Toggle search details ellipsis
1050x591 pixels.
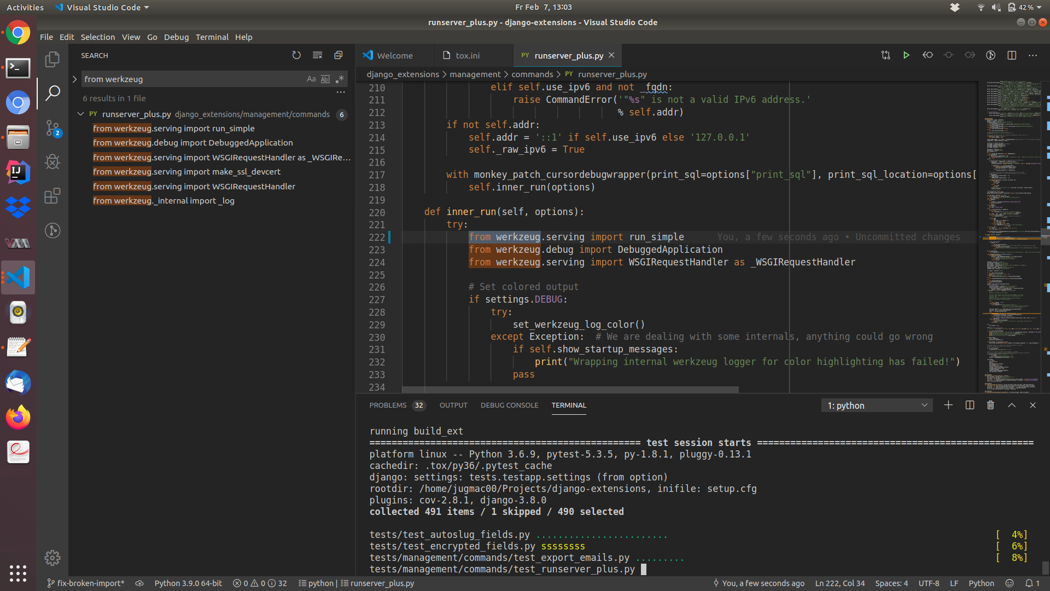tap(341, 92)
